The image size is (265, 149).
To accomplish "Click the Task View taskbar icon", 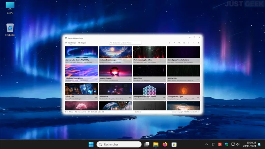I will (147, 144).
